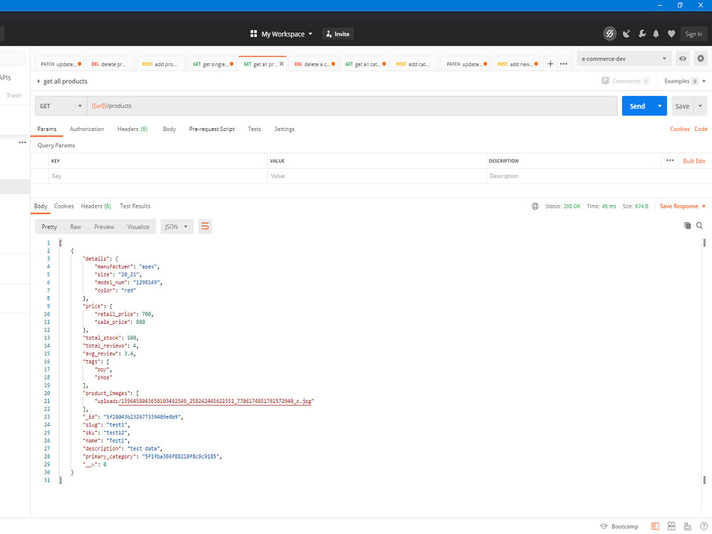Open the JSON response format dropdown
The width and height of the screenshot is (712, 534).
tap(177, 226)
